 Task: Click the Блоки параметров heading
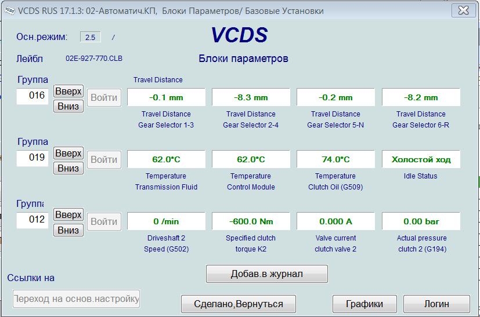tap(243, 59)
